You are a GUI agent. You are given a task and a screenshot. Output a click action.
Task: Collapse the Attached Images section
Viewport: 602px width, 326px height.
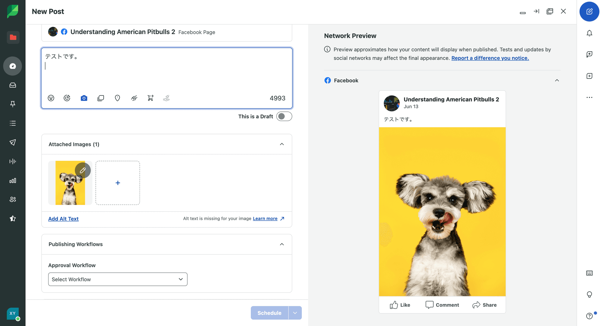click(282, 144)
